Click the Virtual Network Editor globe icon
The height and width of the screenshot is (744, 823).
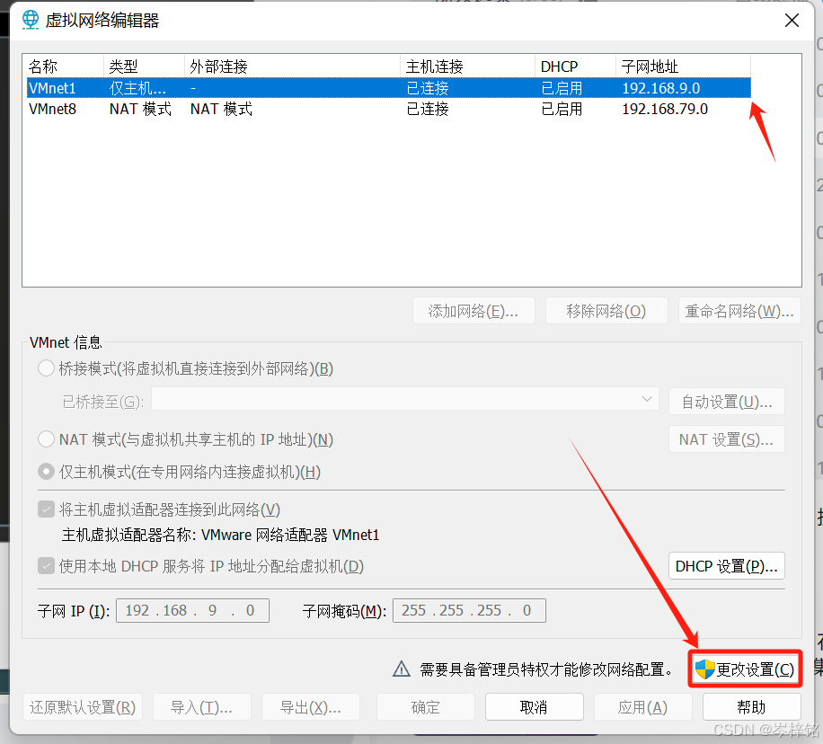(x=31, y=20)
